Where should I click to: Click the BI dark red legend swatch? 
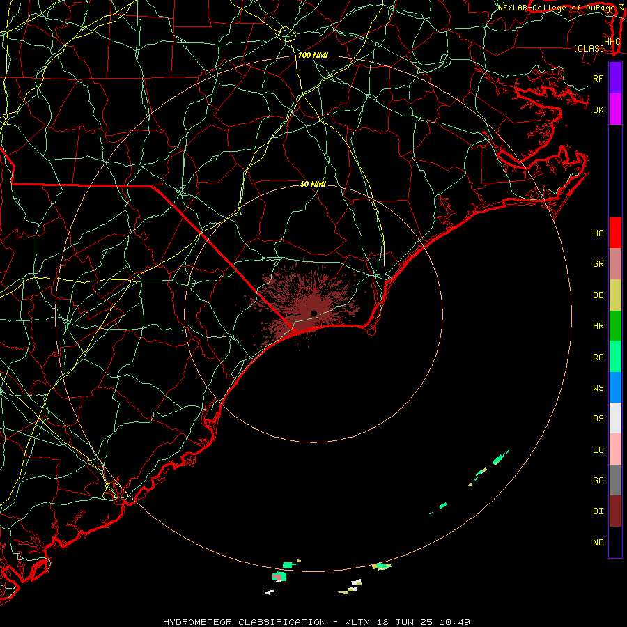click(615, 511)
